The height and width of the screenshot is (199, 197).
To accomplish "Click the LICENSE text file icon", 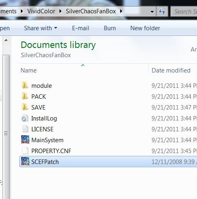I will coord(25,129).
